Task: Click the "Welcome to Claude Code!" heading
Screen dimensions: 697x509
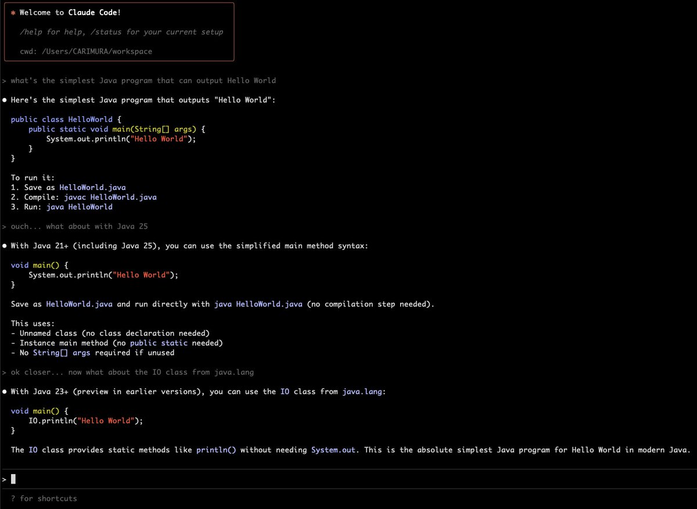Action: pyautogui.click(x=70, y=12)
